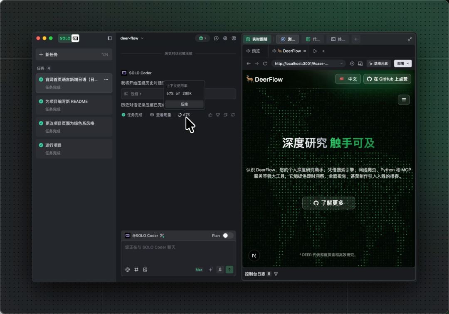
Task: Open the deer-flow project dropdown
Action: 132,38
